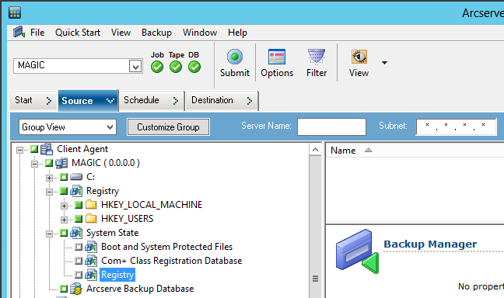504x298 pixels.
Task: Collapse the MAGIC (0.0.0.0) node
Action: [x=35, y=164]
